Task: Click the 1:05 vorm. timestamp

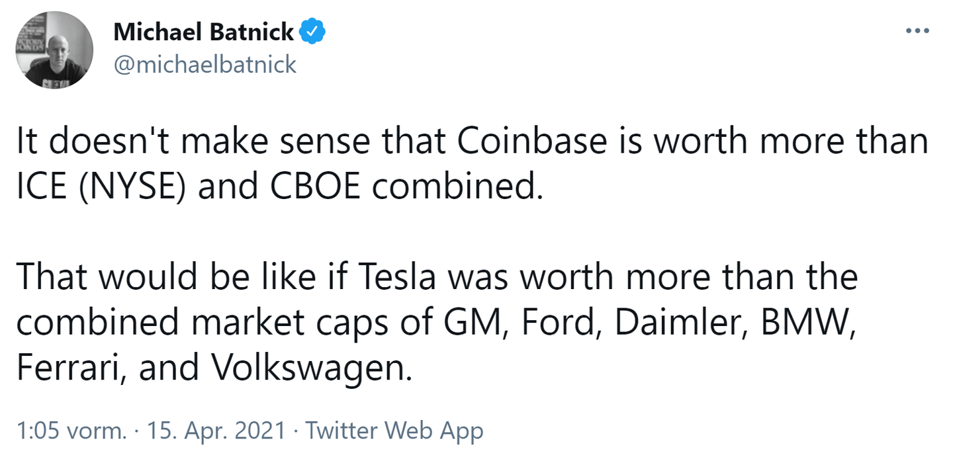Action: (x=71, y=431)
